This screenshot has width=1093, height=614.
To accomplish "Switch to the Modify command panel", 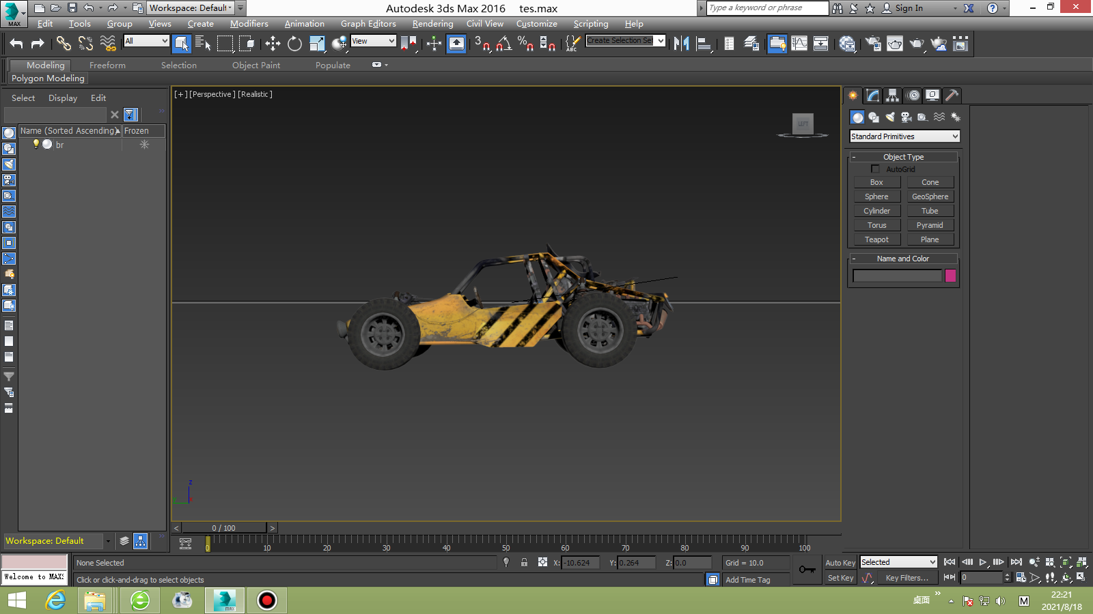I will point(873,96).
